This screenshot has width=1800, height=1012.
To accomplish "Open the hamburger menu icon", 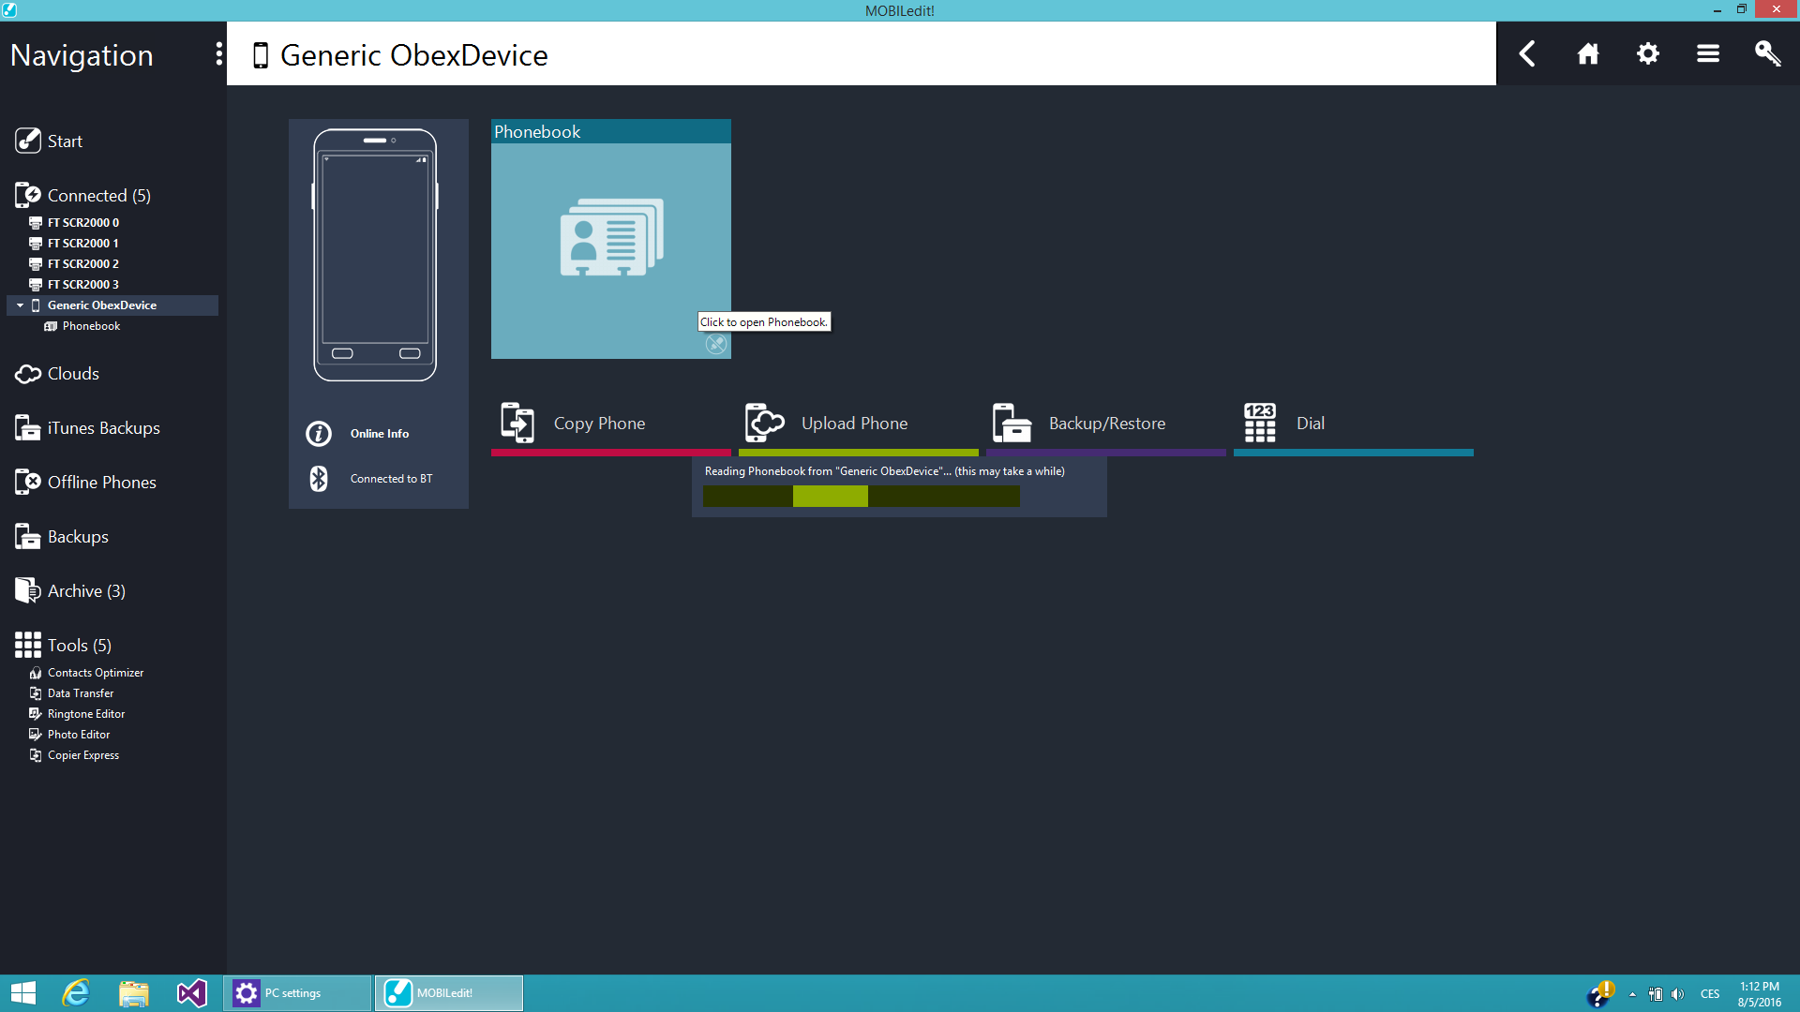I will pyautogui.click(x=1707, y=53).
